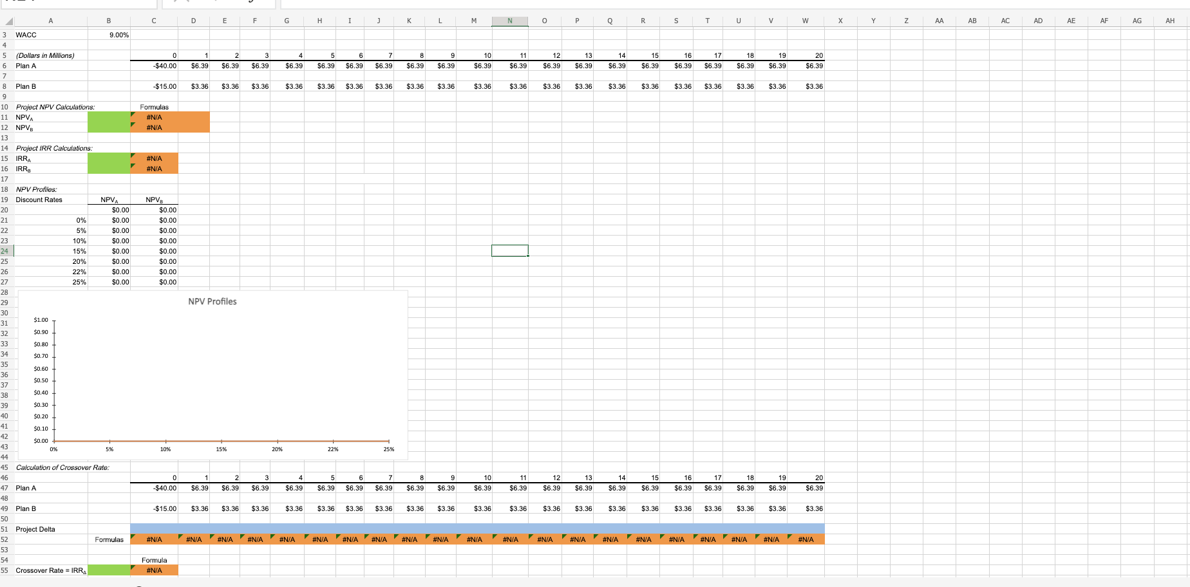1190x587 pixels.
Task: Click the NPV Profiles heading in row 18
Action: click(36, 189)
